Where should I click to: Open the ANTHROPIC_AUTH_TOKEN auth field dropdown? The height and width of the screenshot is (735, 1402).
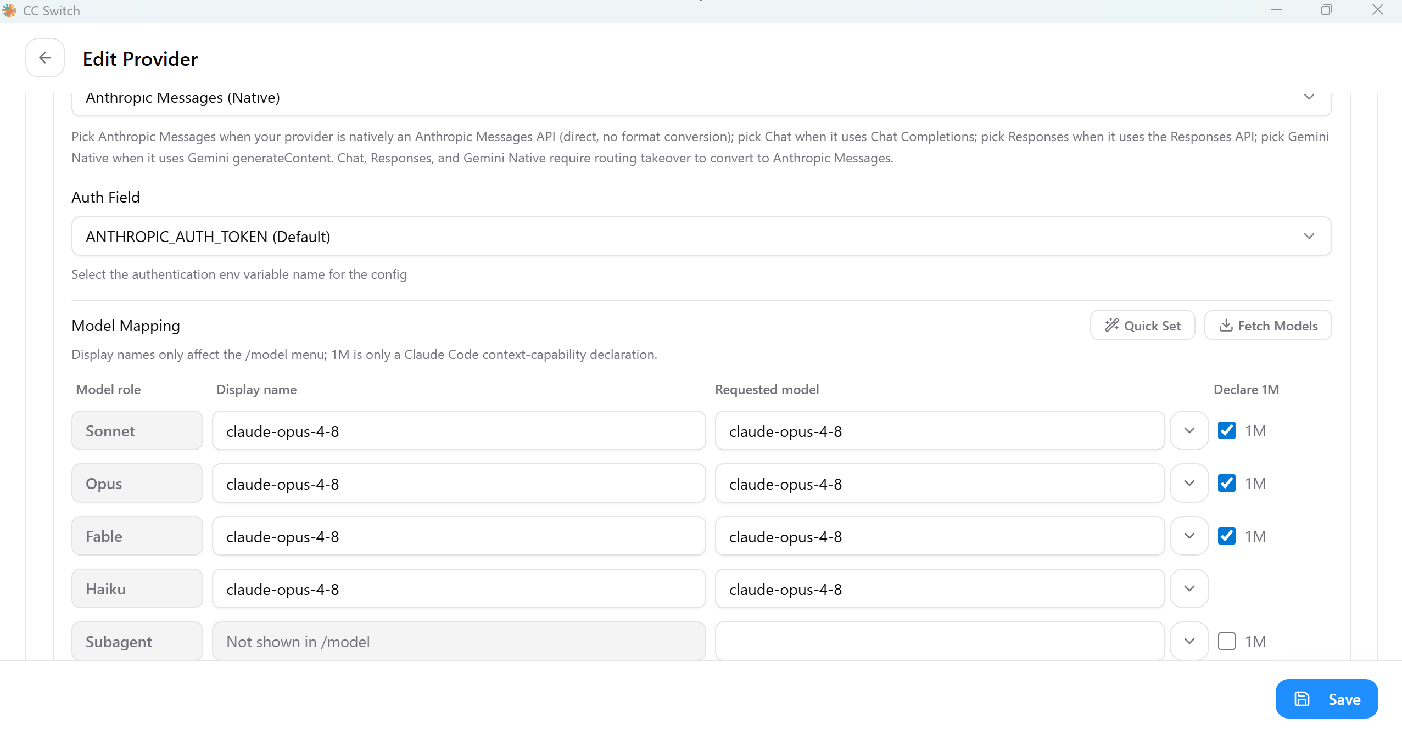[x=701, y=237]
